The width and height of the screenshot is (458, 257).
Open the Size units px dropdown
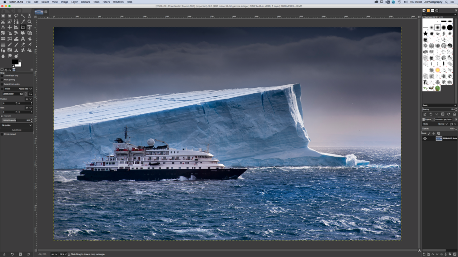click(29, 108)
